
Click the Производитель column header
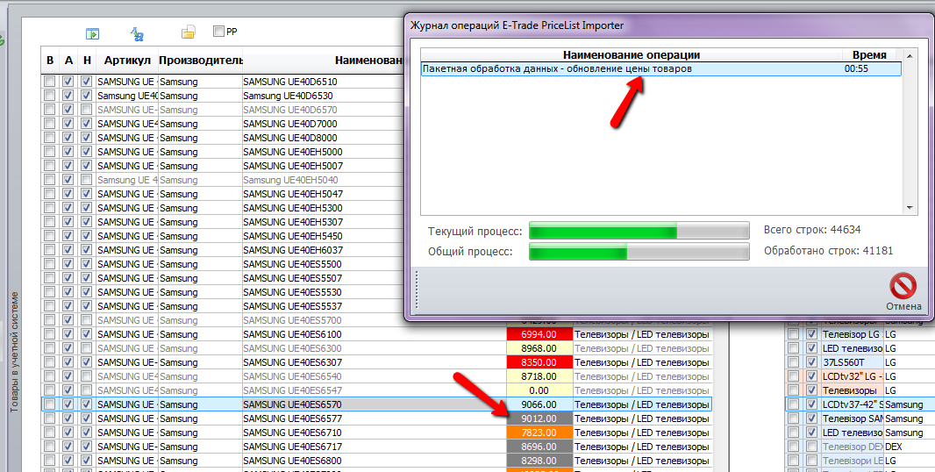(200, 61)
